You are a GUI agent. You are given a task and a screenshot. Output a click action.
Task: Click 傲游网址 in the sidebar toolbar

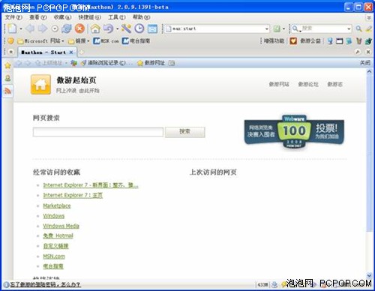151,63
